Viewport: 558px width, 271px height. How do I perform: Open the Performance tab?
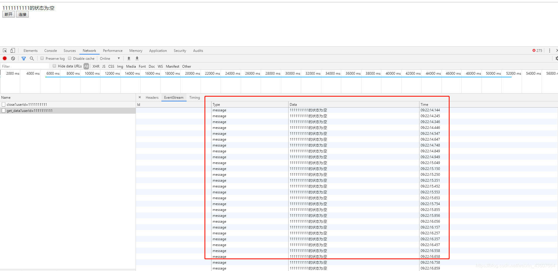[x=113, y=51]
